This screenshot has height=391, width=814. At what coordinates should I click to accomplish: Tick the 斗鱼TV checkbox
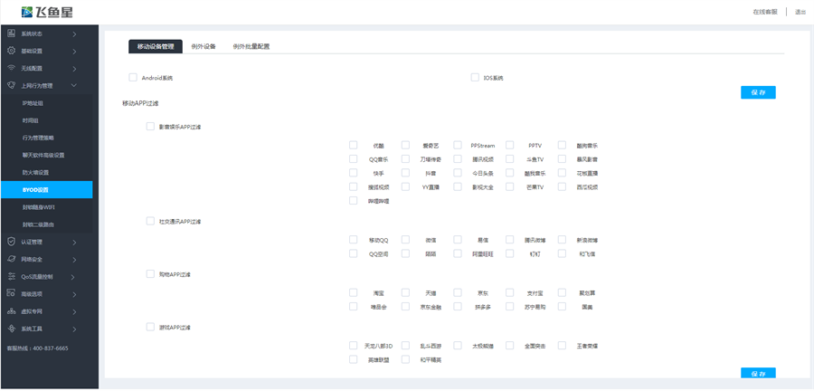[x=510, y=159]
